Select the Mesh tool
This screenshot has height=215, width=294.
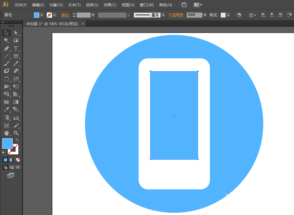(x=7, y=102)
